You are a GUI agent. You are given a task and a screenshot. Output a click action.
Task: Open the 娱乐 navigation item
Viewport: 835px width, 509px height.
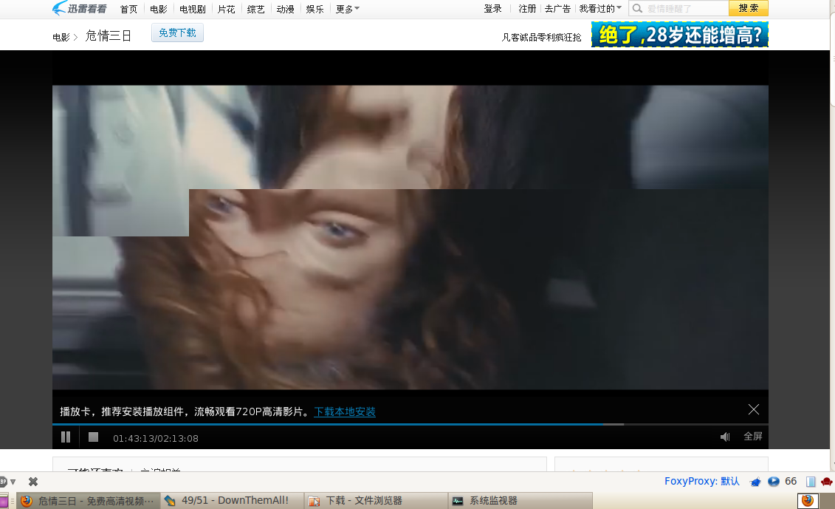[315, 9]
